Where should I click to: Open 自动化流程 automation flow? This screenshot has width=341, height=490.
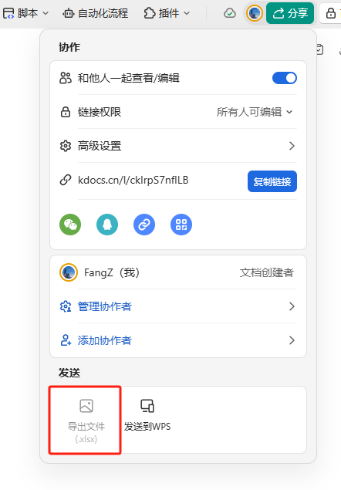(96, 13)
